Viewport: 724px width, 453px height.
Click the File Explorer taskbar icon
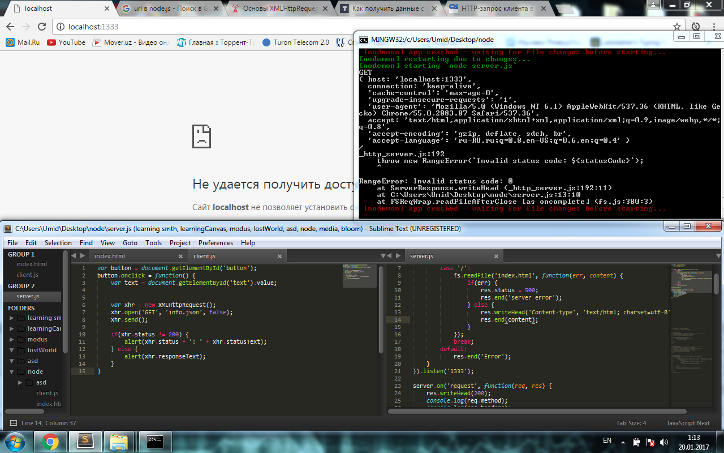pos(119,441)
